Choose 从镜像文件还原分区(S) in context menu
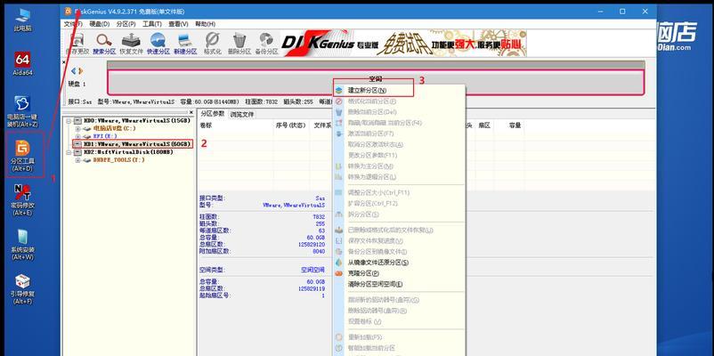714x356 pixels. click(x=399, y=263)
